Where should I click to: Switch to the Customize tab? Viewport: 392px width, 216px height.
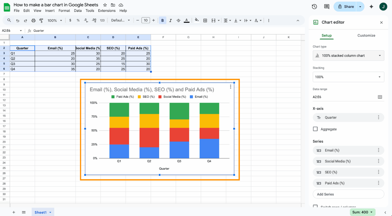tap(366, 36)
